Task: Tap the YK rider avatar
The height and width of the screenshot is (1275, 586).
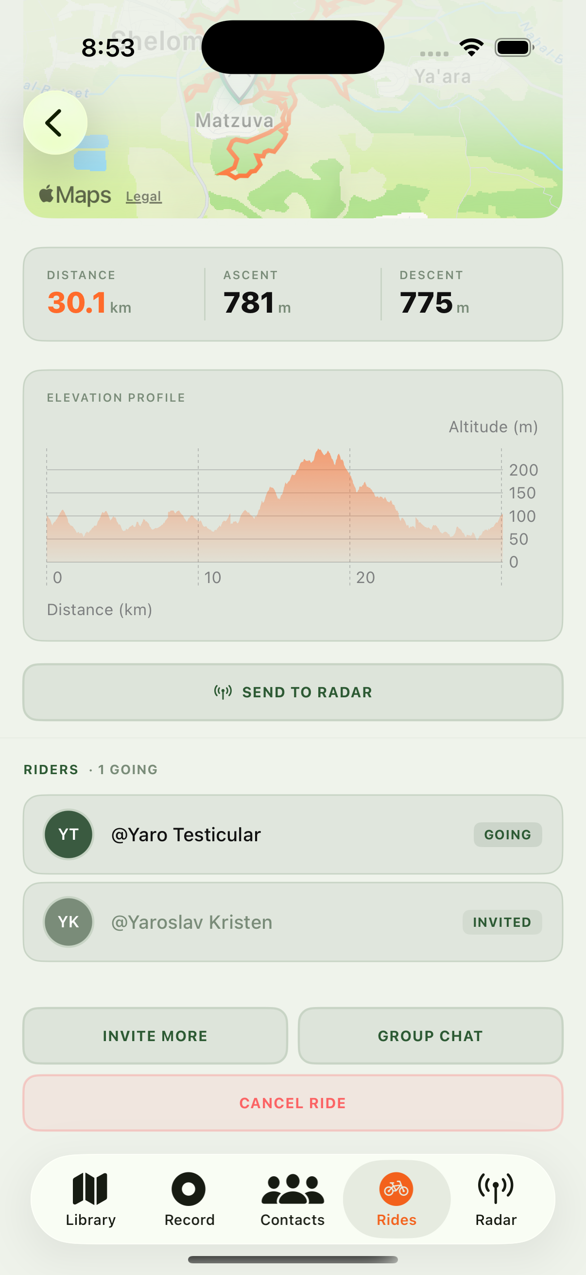Action: coord(69,921)
